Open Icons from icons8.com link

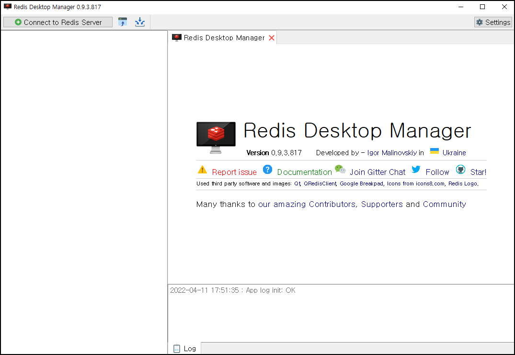pos(415,183)
